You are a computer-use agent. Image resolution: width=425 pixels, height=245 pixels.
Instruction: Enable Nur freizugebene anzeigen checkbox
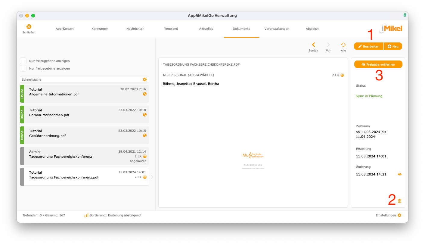coord(23,61)
